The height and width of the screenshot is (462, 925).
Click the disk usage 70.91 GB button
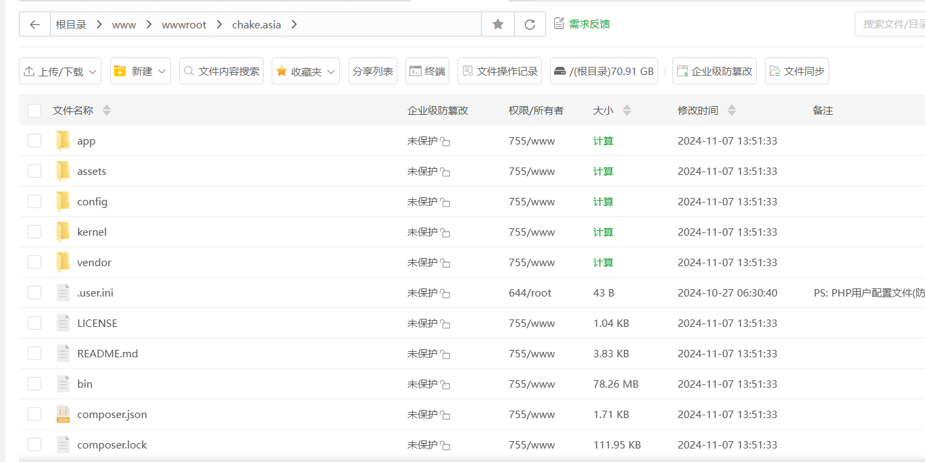click(603, 71)
